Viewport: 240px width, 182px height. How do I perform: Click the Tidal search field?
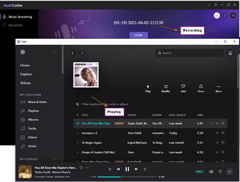tap(190, 53)
